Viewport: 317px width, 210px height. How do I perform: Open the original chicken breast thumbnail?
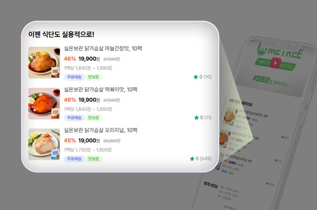click(44, 144)
